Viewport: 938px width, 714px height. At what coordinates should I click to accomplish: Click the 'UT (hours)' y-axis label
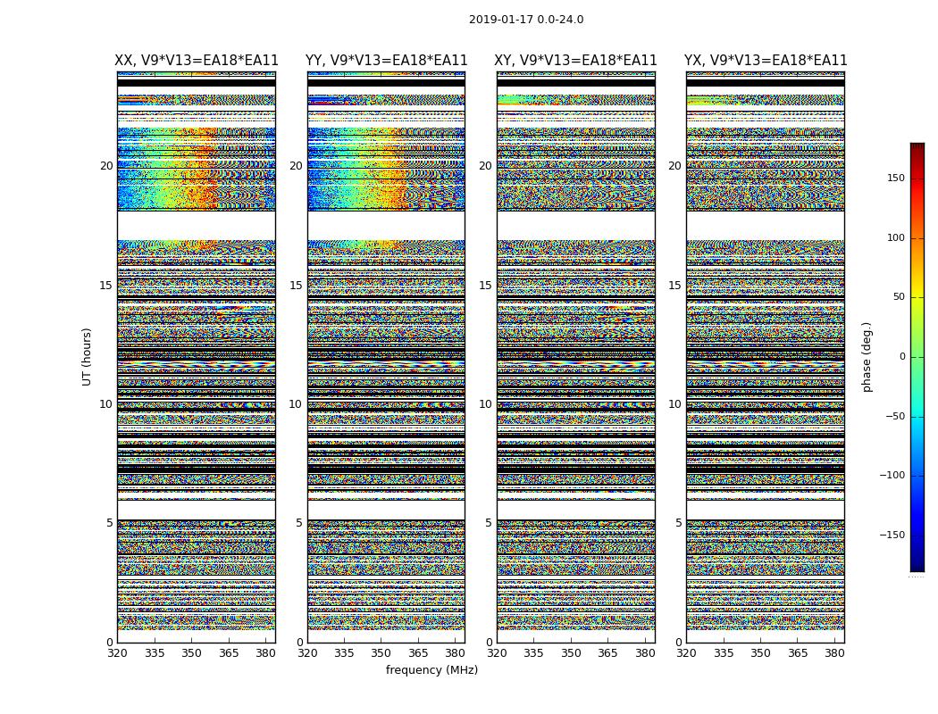87,357
